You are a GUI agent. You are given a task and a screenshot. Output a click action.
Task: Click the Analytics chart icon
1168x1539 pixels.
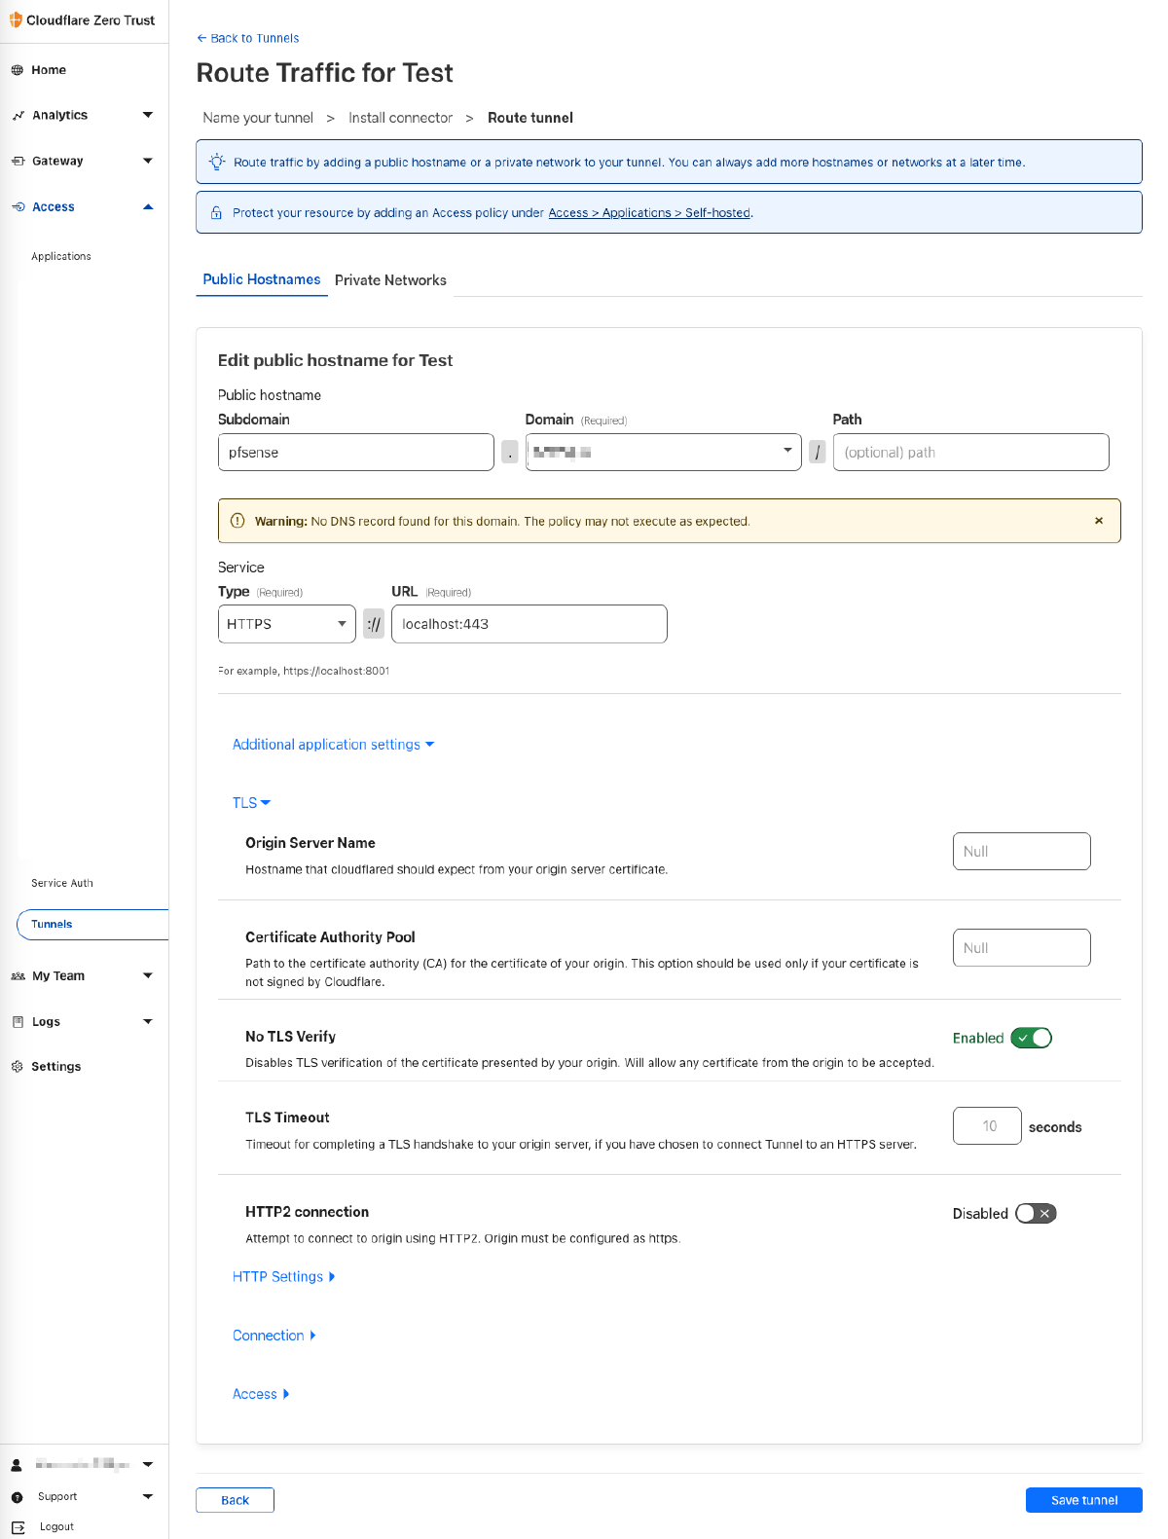pos(18,116)
